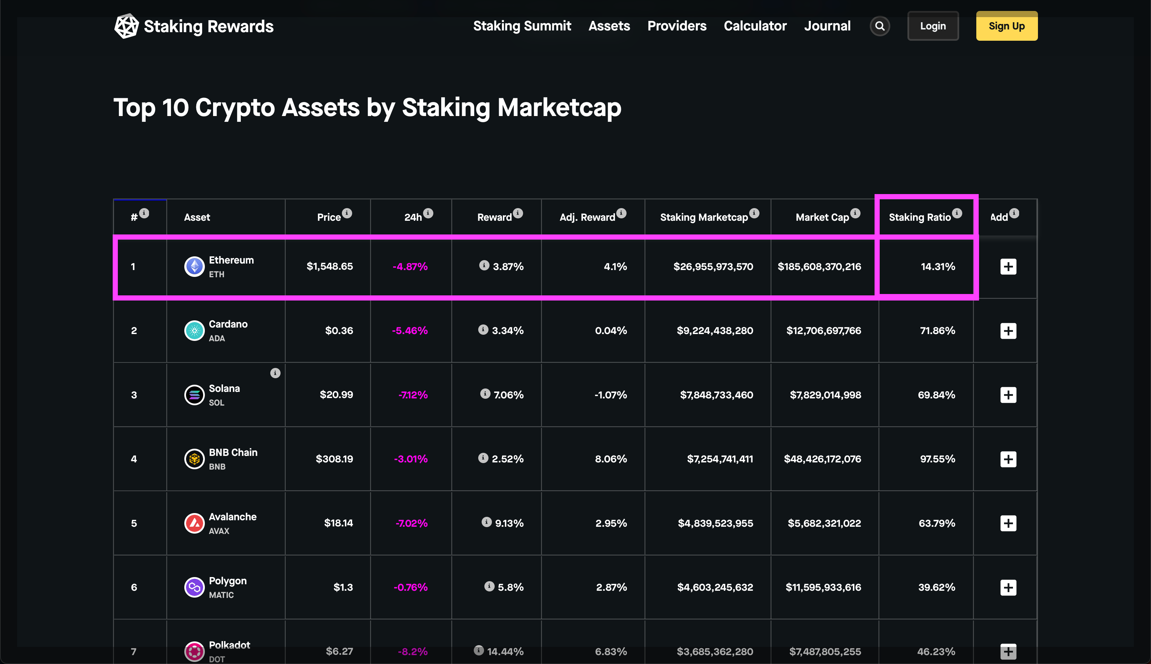Open the search magnifier icon

coord(879,26)
